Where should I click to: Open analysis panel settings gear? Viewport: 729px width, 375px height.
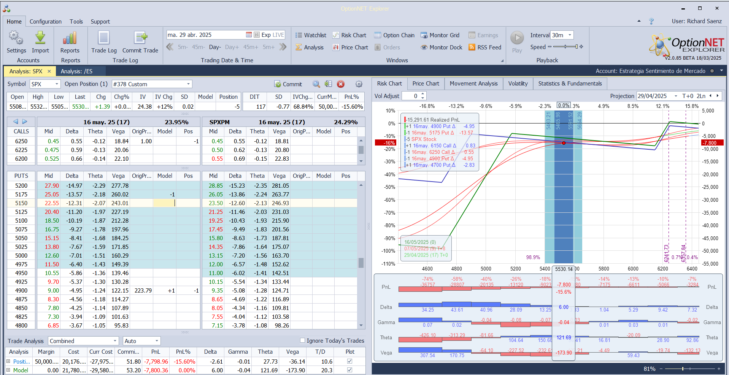tap(359, 84)
